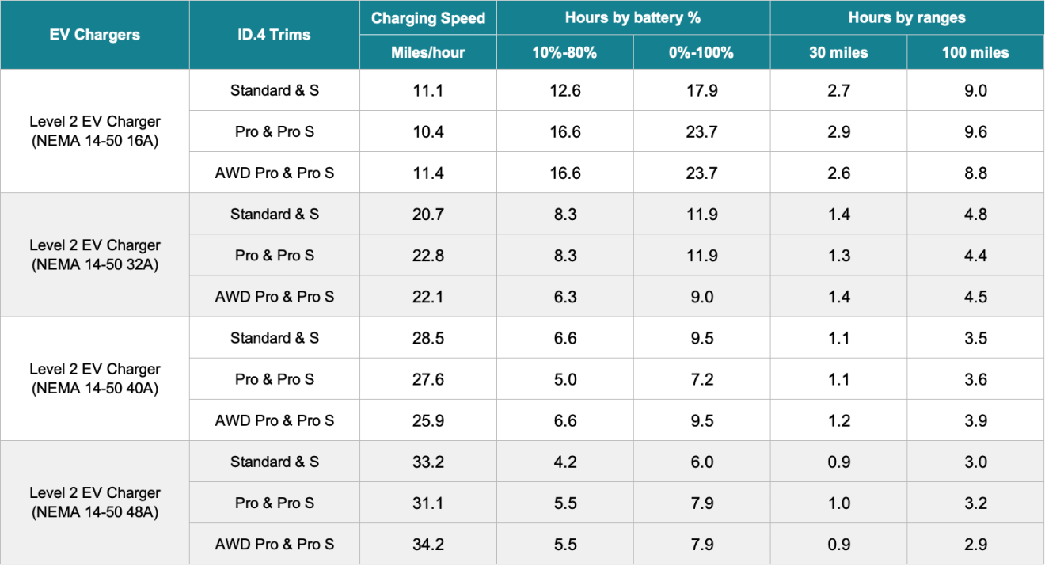The image size is (1045, 566).
Task: Click the 0%-100% subheader cell
Action: point(701,52)
